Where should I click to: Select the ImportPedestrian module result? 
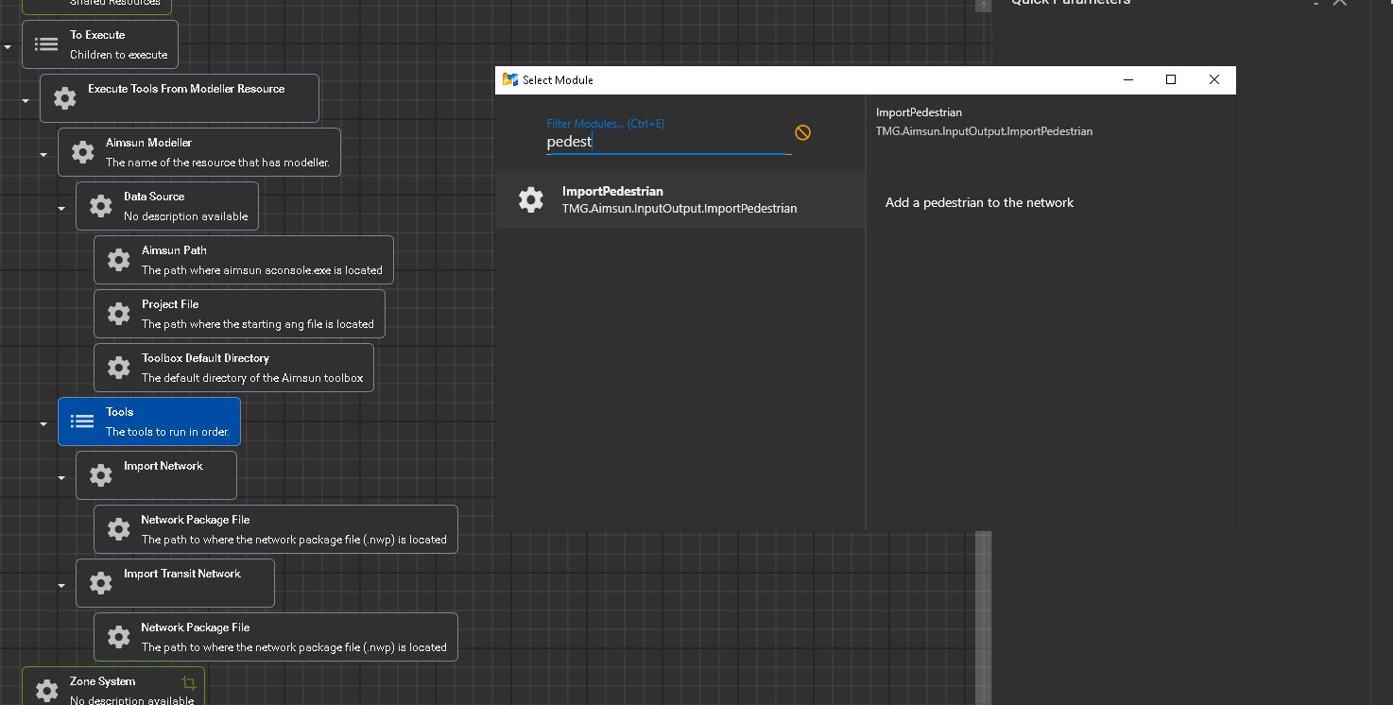point(679,199)
